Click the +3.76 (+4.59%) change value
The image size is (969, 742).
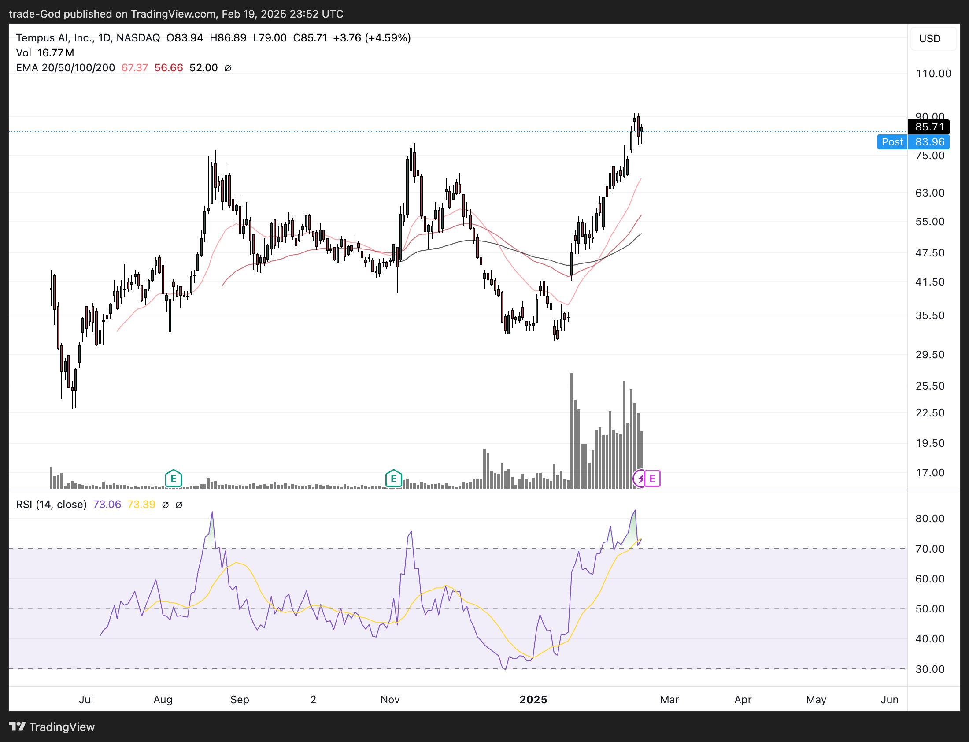[x=372, y=38]
